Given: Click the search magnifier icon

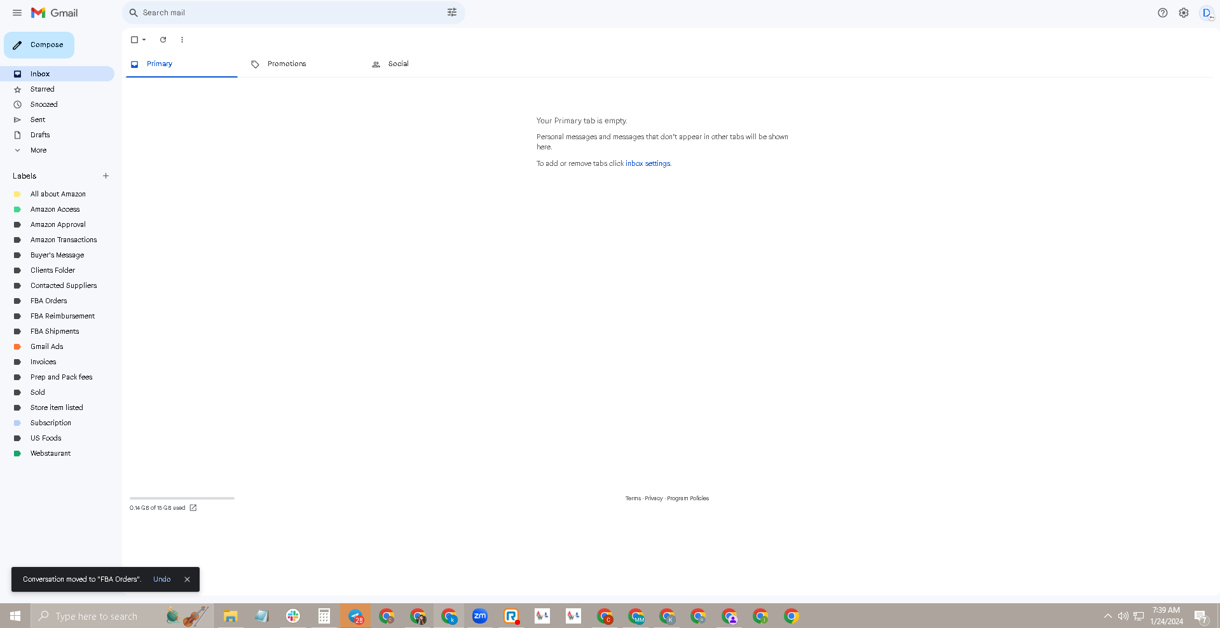Looking at the screenshot, I should coord(134,13).
